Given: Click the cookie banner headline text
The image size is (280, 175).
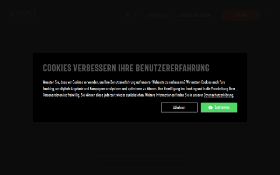Looking at the screenshot, I should pos(126,68).
